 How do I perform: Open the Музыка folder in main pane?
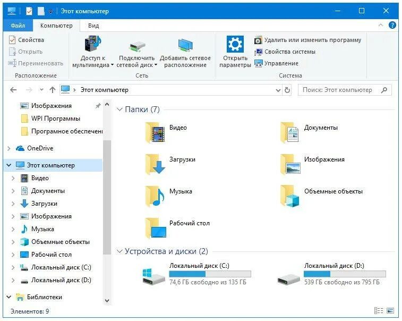coord(168,196)
